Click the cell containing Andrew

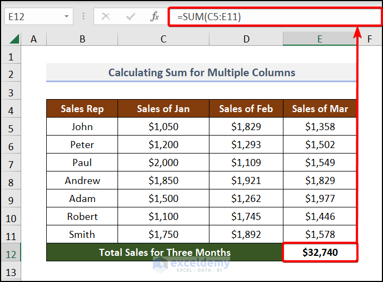click(x=82, y=181)
